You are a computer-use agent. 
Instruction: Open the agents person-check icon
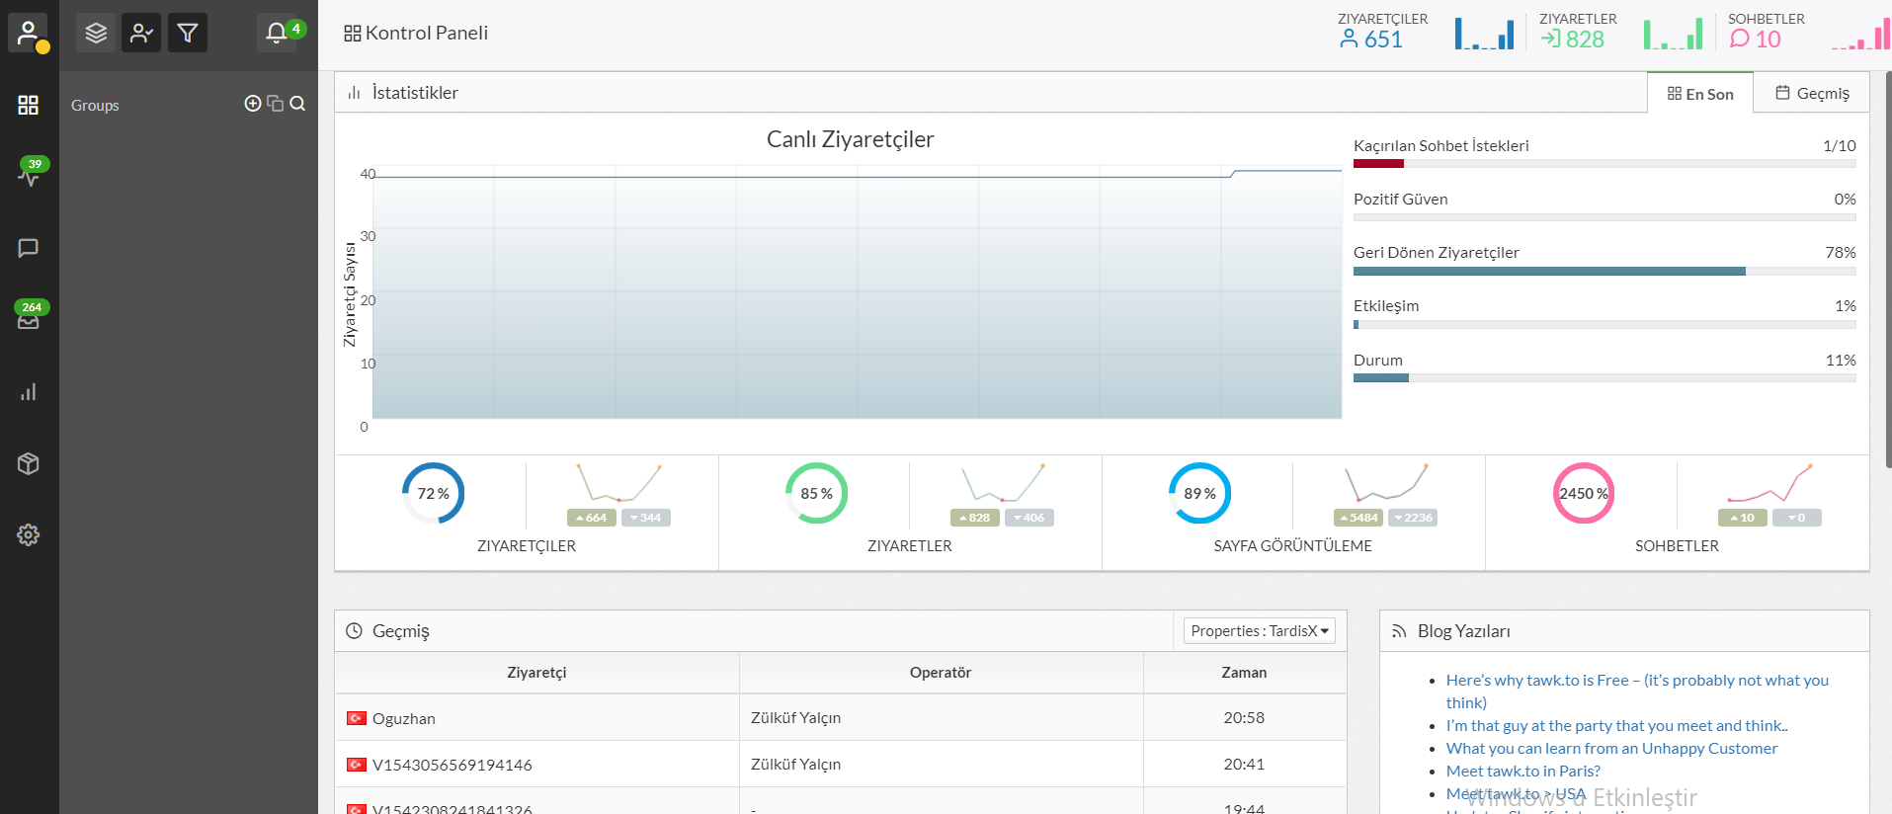141,34
